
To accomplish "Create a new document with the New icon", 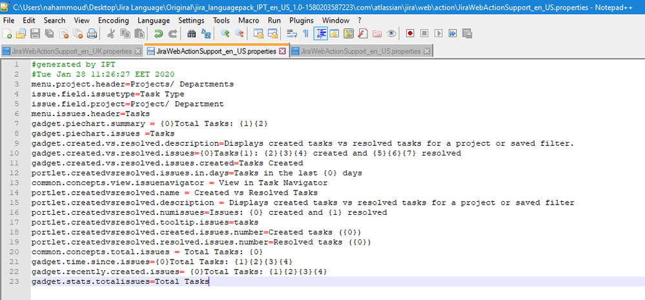I will (7, 34).
